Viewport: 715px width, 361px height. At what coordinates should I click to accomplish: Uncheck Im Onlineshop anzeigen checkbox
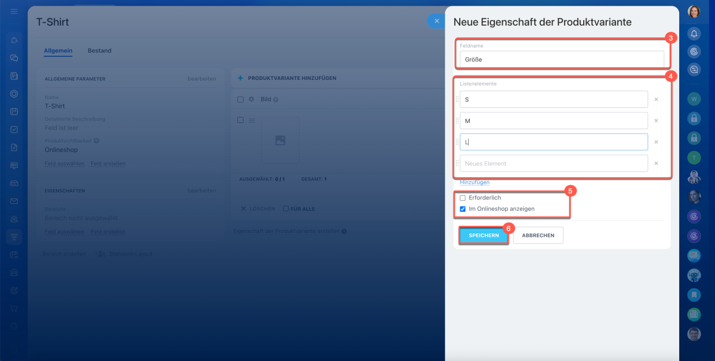463,209
